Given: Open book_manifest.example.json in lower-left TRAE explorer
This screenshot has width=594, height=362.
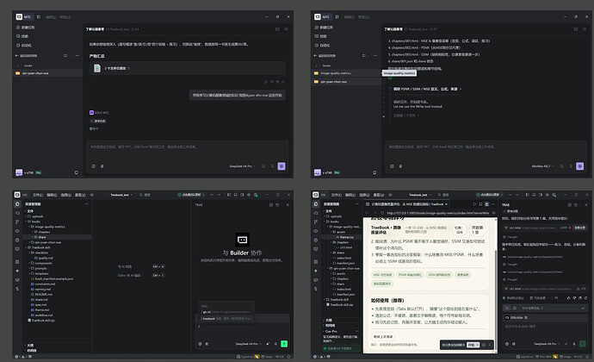Looking at the screenshot, I should (53, 278).
